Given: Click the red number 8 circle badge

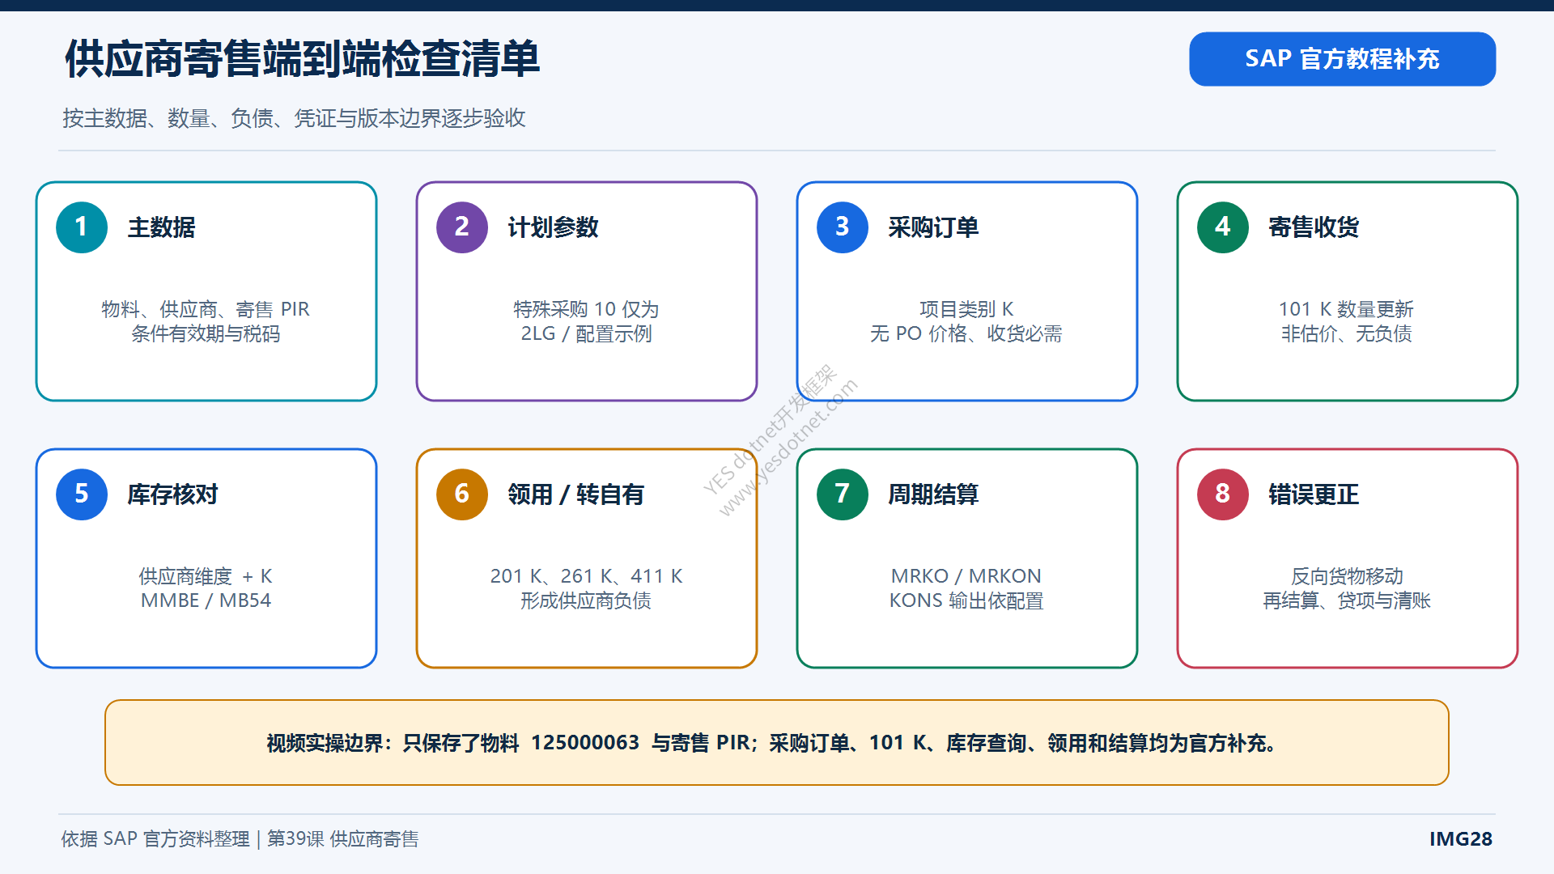Looking at the screenshot, I should (1223, 494).
